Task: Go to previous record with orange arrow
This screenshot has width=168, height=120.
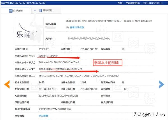Action: click(7, 84)
